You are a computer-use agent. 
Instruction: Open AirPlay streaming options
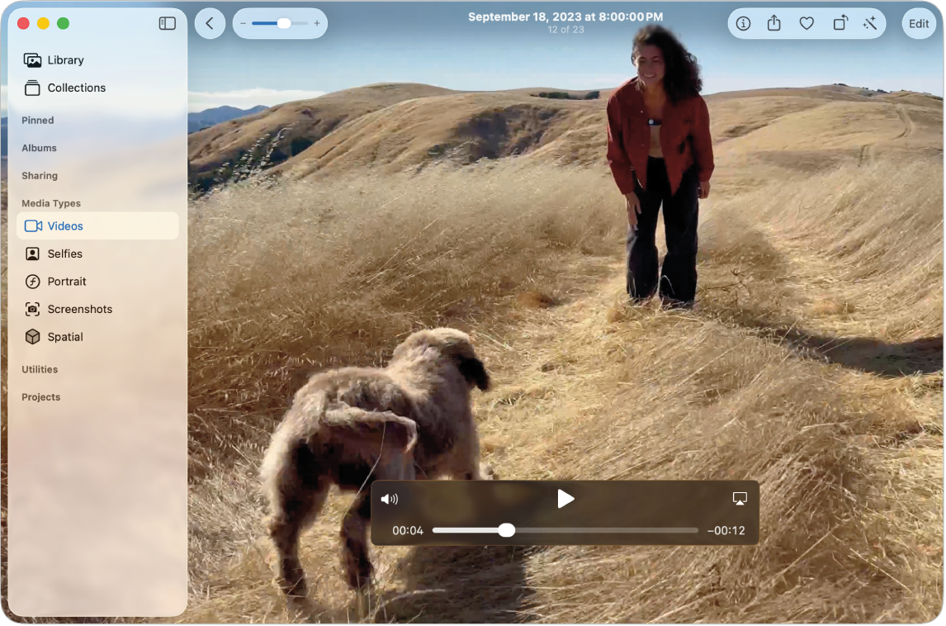tap(738, 498)
